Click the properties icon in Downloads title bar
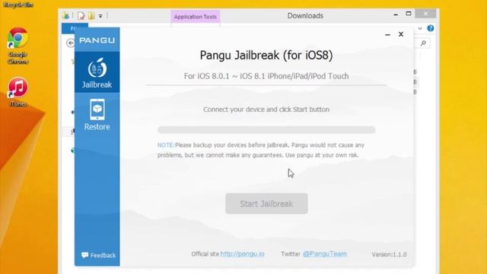 click(x=81, y=15)
